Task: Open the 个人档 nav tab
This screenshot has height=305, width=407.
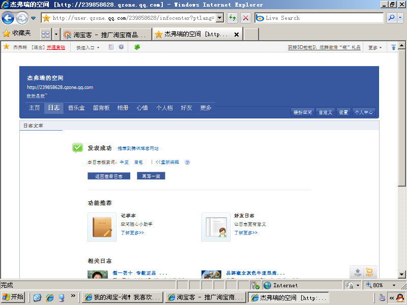Action: pos(164,108)
